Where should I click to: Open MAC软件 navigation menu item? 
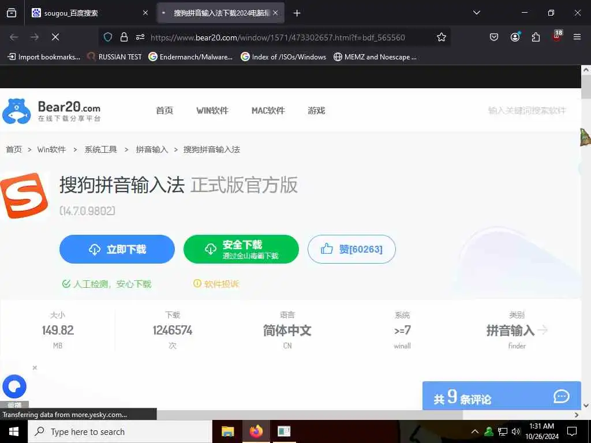point(268,110)
